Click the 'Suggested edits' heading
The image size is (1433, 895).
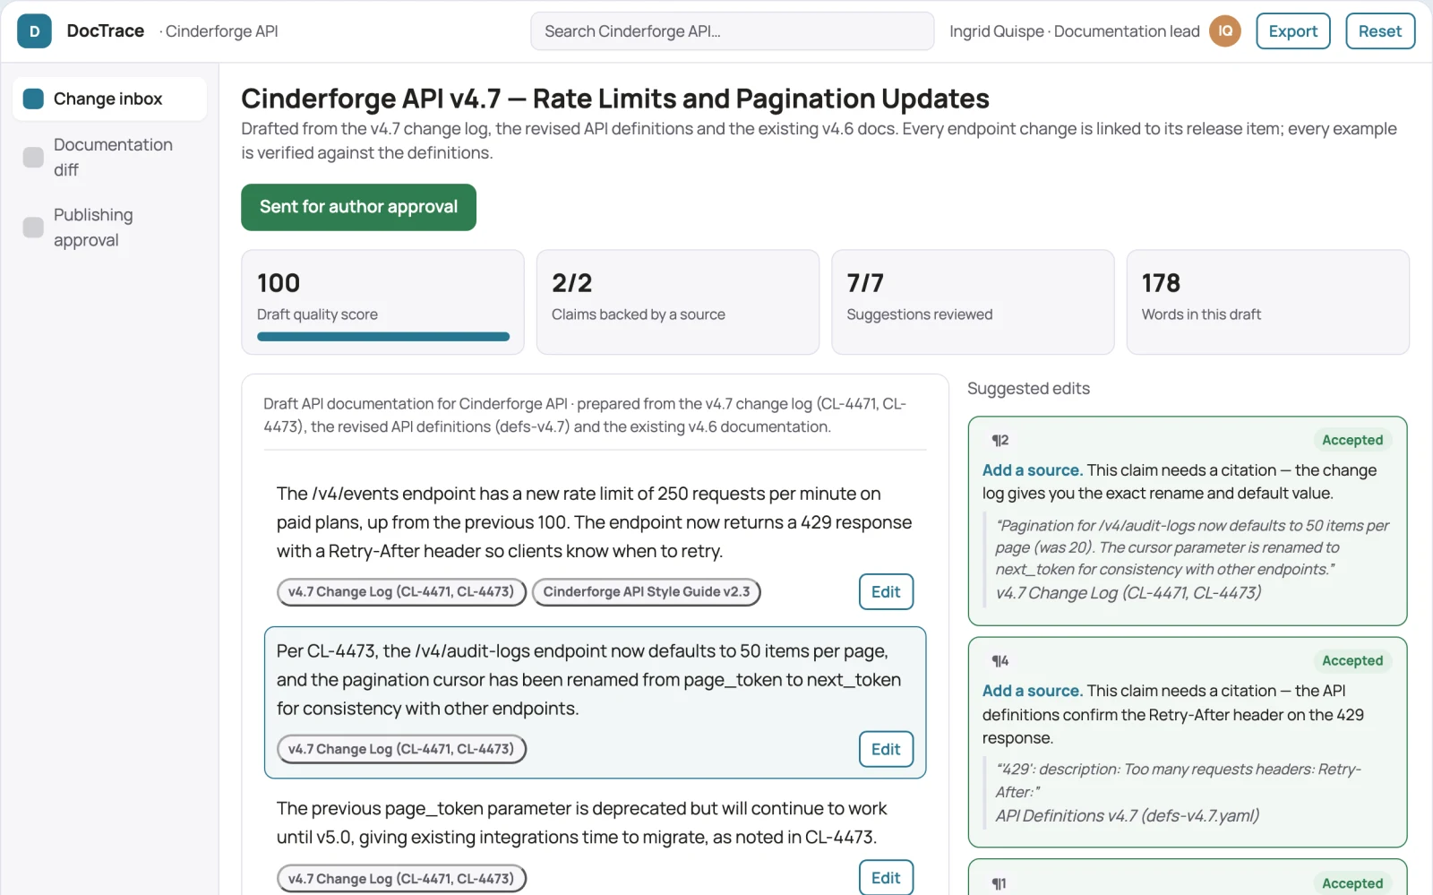pyautogui.click(x=1028, y=389)
